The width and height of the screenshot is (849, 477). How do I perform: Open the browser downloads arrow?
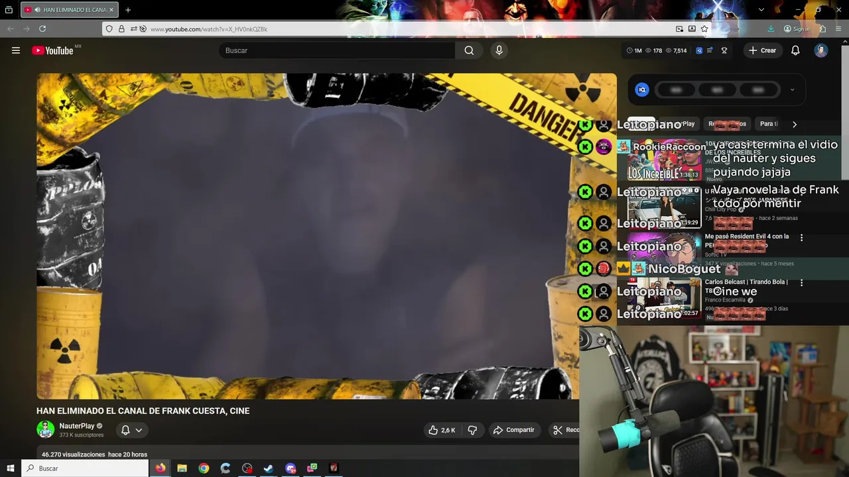pyautogui.click(x=771, y=29)
